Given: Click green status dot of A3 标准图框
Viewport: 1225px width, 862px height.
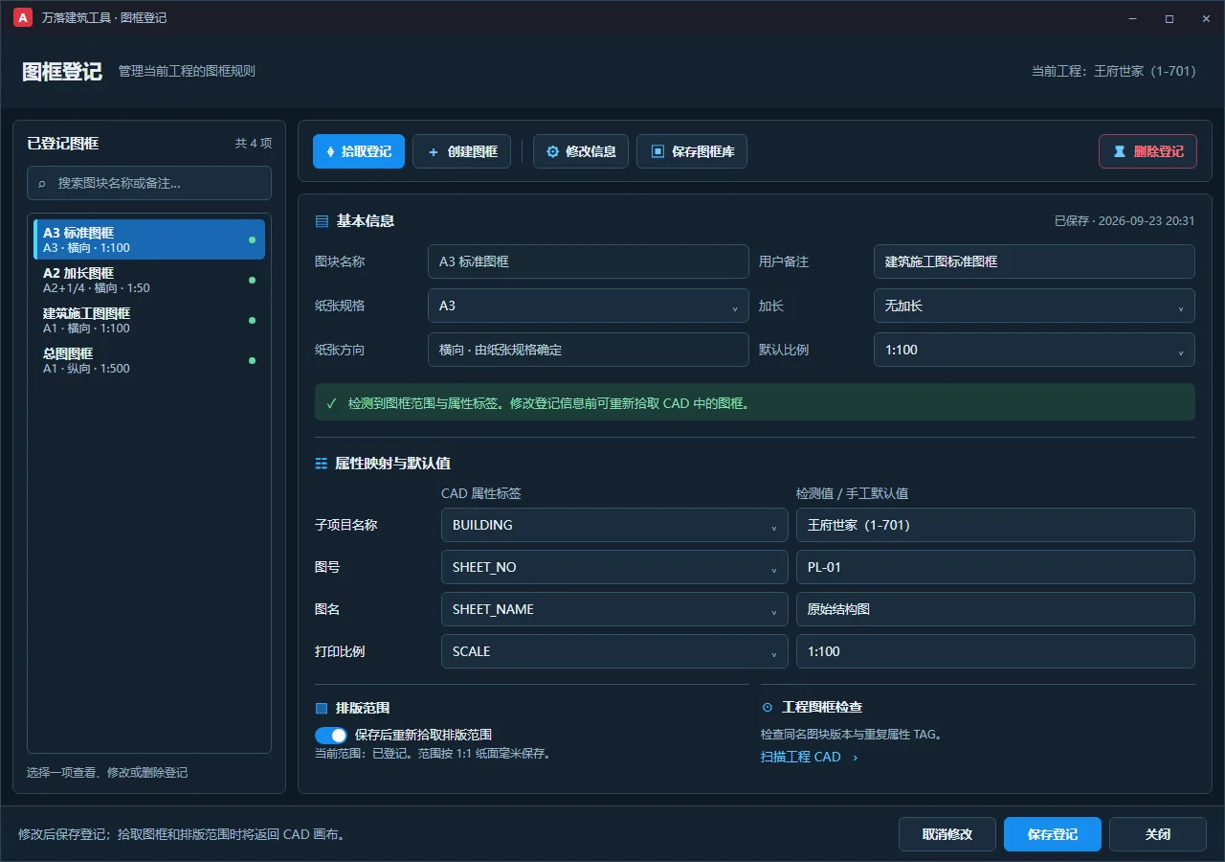Looking at the screenshot, I should pyautogui.click(x=252, y=240).
